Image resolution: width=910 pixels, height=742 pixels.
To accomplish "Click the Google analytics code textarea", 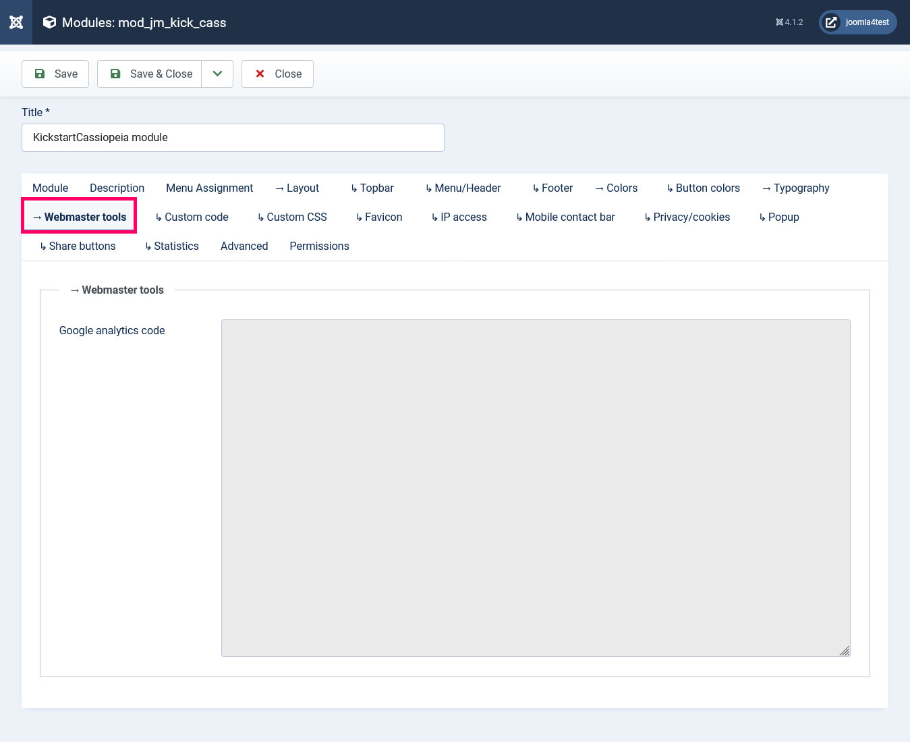I will [x=536, y=487].
